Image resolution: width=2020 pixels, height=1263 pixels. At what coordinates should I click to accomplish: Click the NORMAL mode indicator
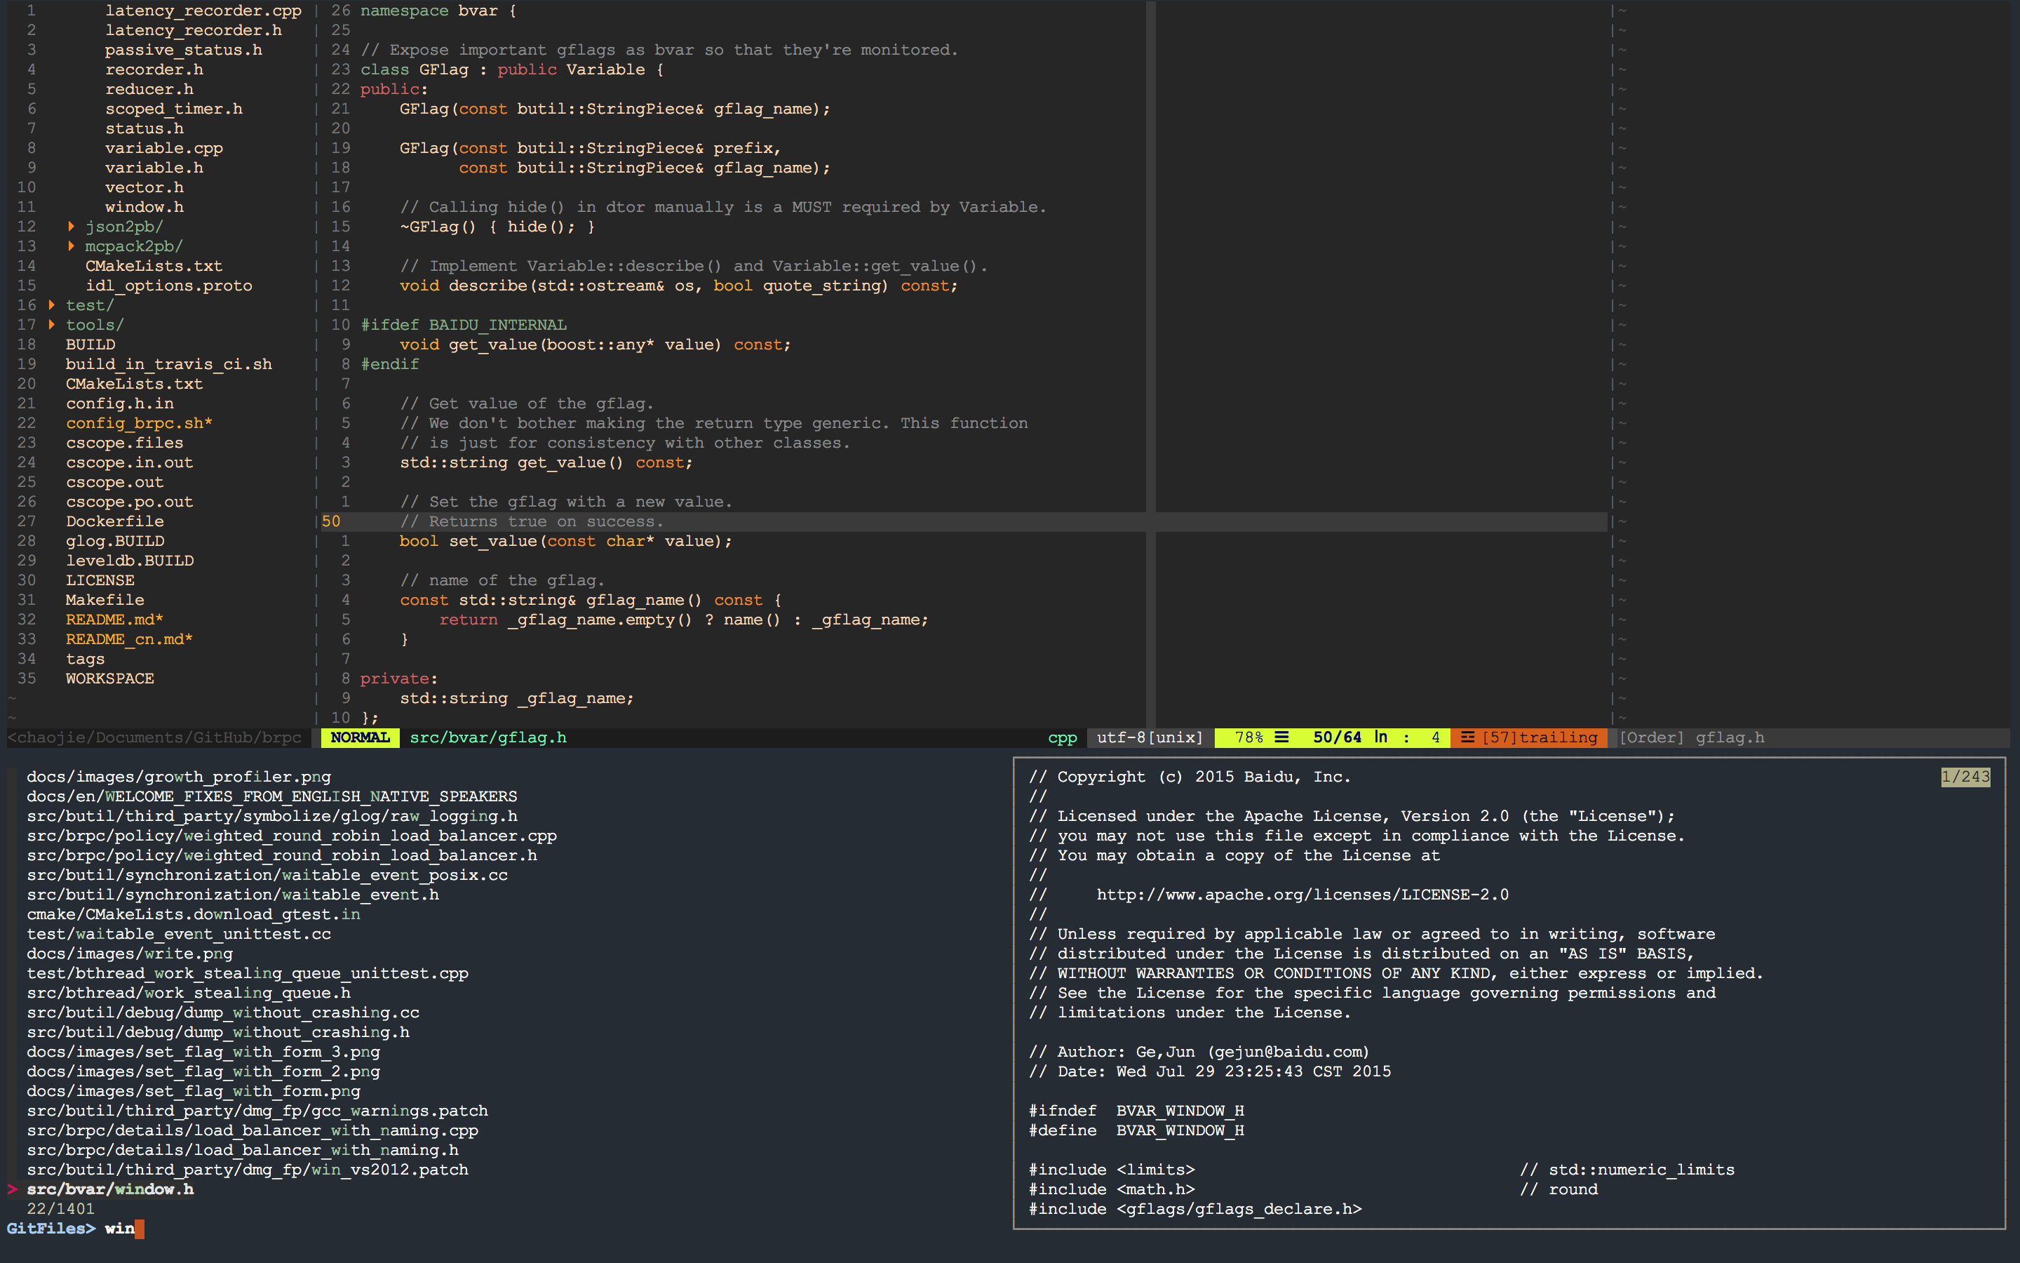tap(360, 737)
